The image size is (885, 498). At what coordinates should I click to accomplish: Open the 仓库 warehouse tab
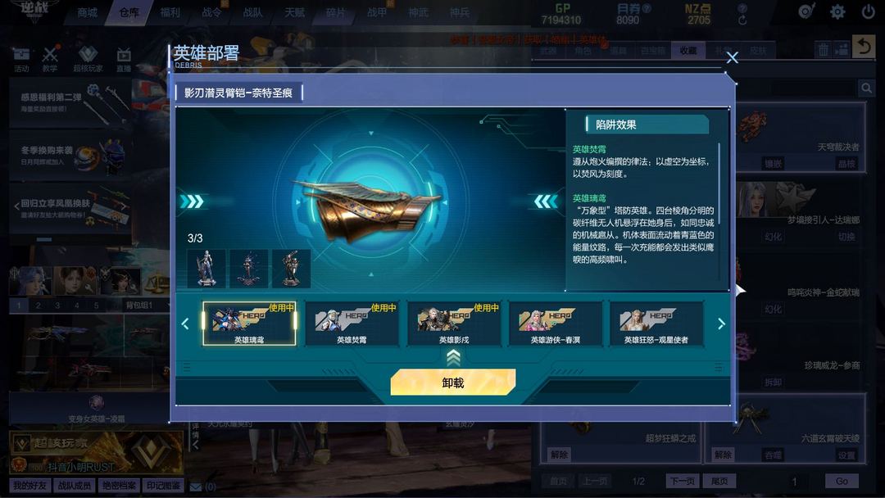(x=129, y=12)
